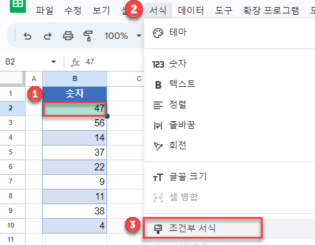
Task: Select cell containing 37
Action: 75,152
